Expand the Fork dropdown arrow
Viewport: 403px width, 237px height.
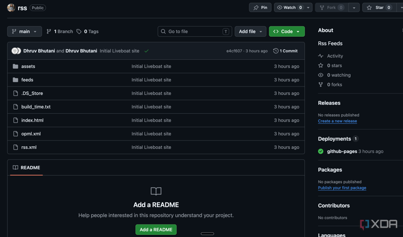354,8
